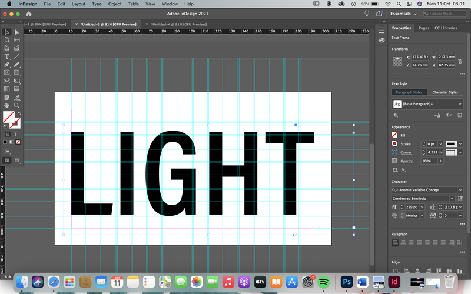Click the Stroke link in Appearance
The width and height of the screenshot is (471, 294).
click(x=405, y=144)
